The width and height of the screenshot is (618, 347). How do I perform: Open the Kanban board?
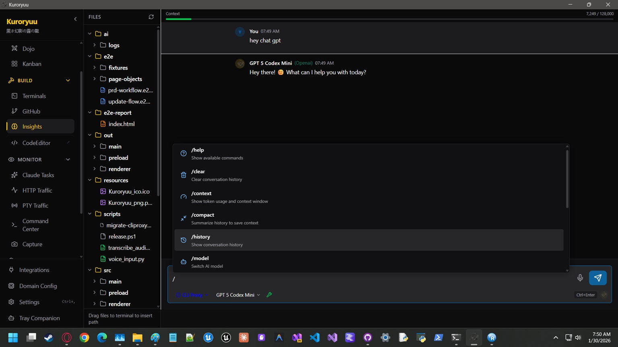tap(31, 64)
